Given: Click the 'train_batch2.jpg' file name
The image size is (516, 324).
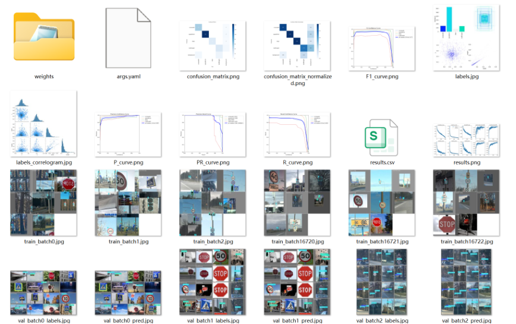Looking at the screenshot, I should [213, 241].
